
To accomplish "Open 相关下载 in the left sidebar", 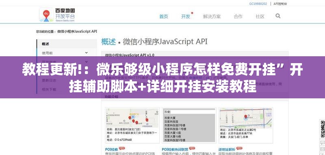I will [x=49, y=89].
